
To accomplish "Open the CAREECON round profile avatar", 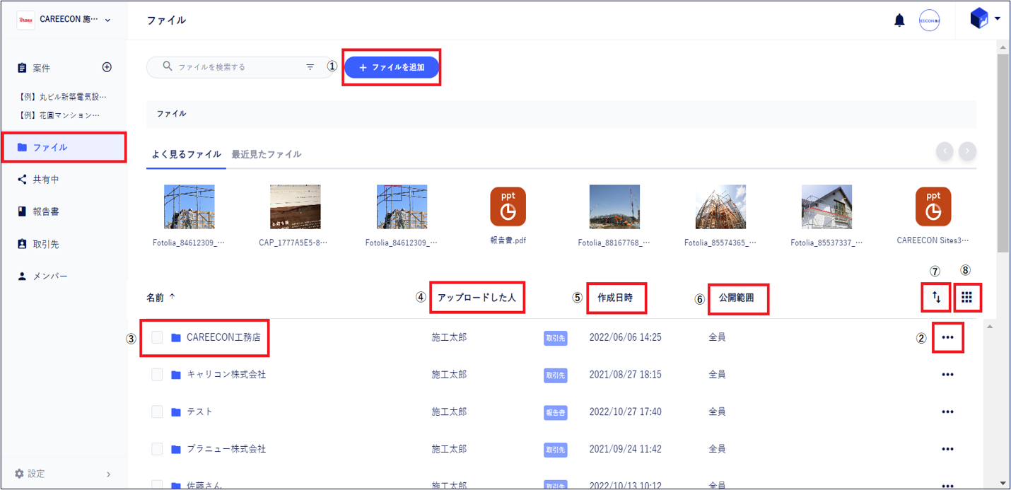I will (929, 21).
